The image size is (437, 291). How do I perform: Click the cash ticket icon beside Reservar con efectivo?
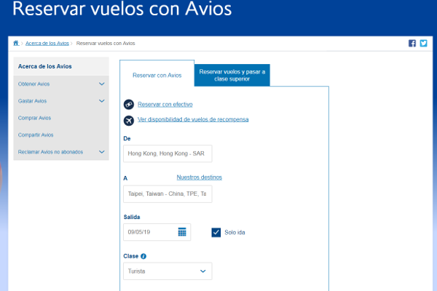[129, 105]
